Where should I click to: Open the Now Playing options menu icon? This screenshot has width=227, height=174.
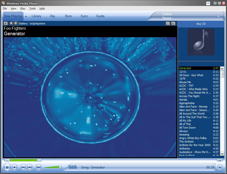pos(6,23)
